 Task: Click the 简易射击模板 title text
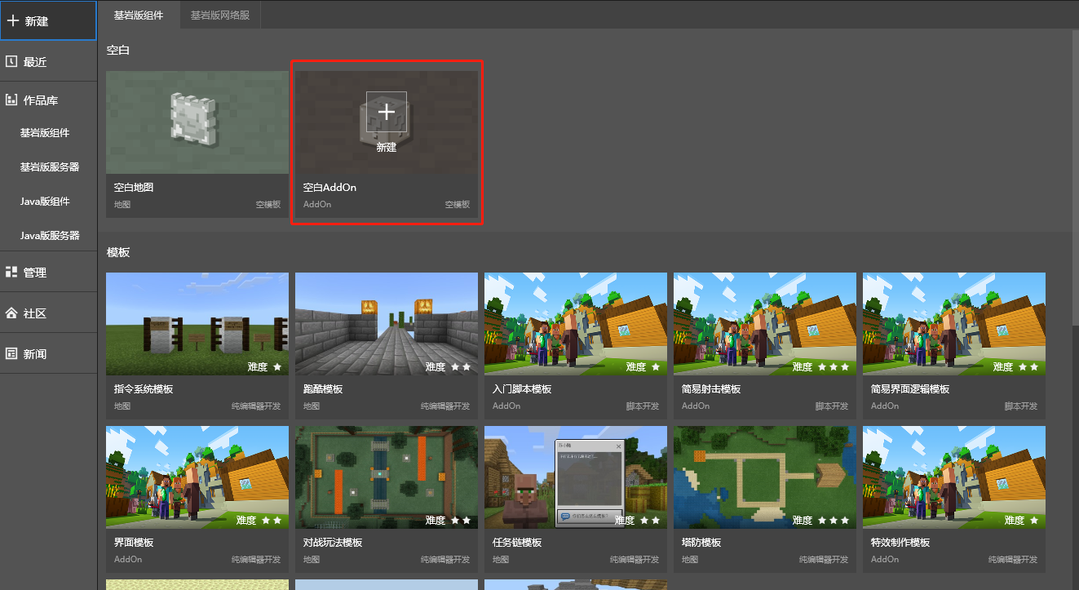[x=711, y=389]
